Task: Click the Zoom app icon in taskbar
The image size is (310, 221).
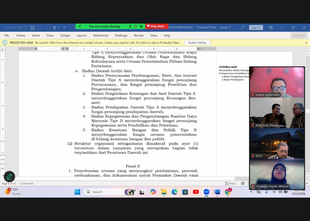Action: pos(206,192)
